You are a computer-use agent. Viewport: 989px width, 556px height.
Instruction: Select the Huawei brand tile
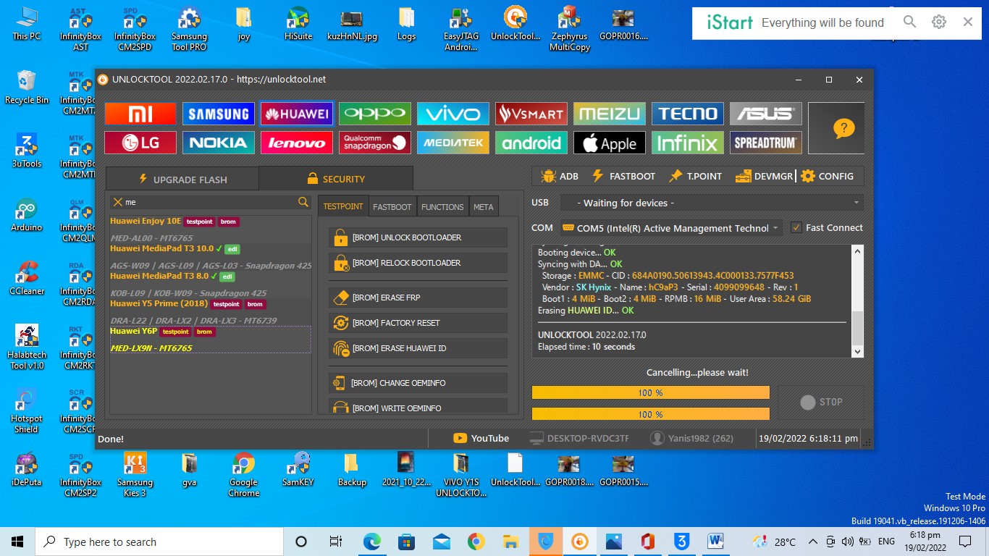tap(297, 114)
